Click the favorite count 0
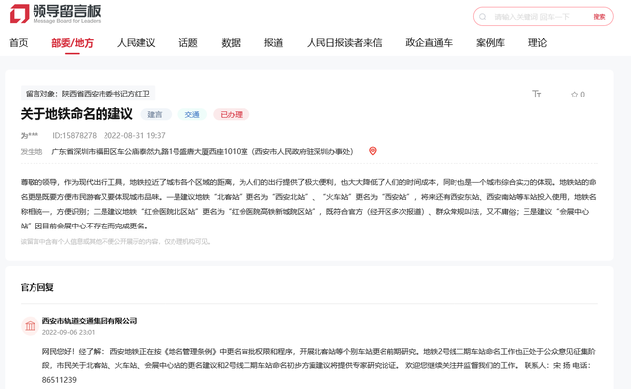631x389 pixels. pyautogui.click(x=582, y=95)
